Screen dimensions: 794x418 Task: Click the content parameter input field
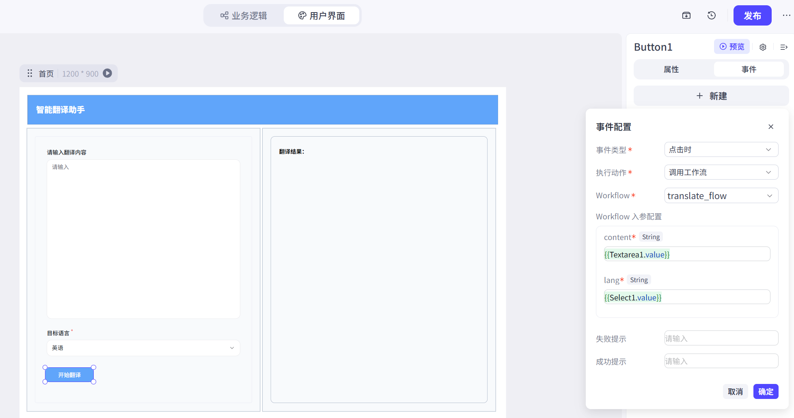pyautogui.click(x=687, y=254)
